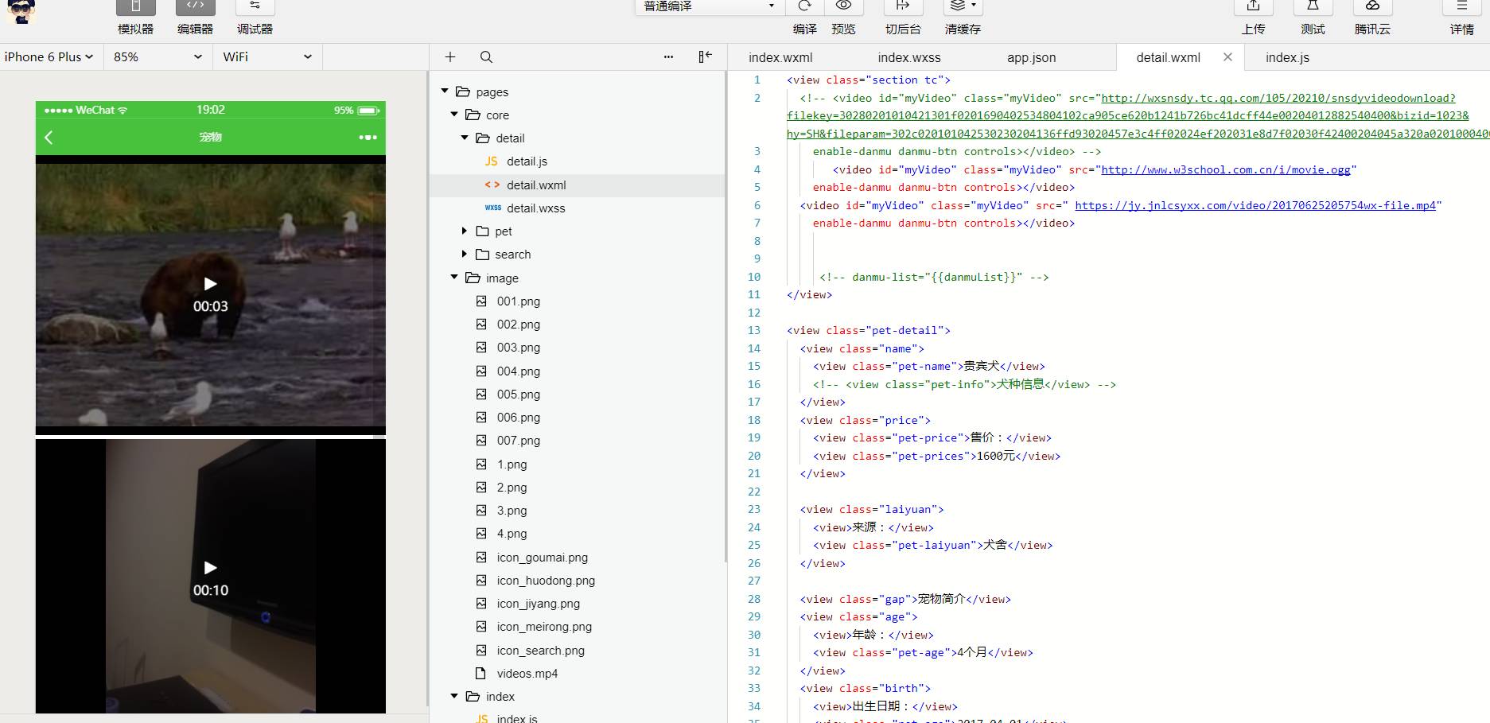
Task: Open the iPhone 6 Plus device dropdown
Action: point(49,57)
